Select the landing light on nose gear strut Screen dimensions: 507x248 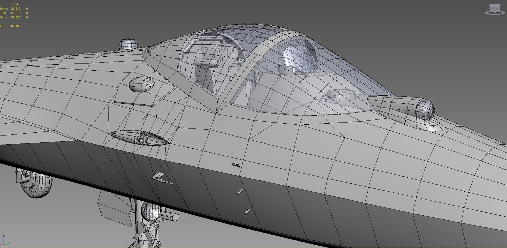point(151,211)
